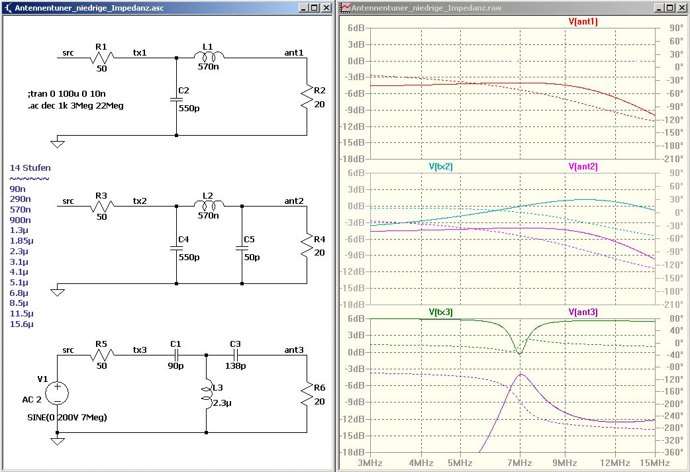Select resistor R6 in the bottom circuit
This screenshot has width=690, height=472.
coord(307,395)
